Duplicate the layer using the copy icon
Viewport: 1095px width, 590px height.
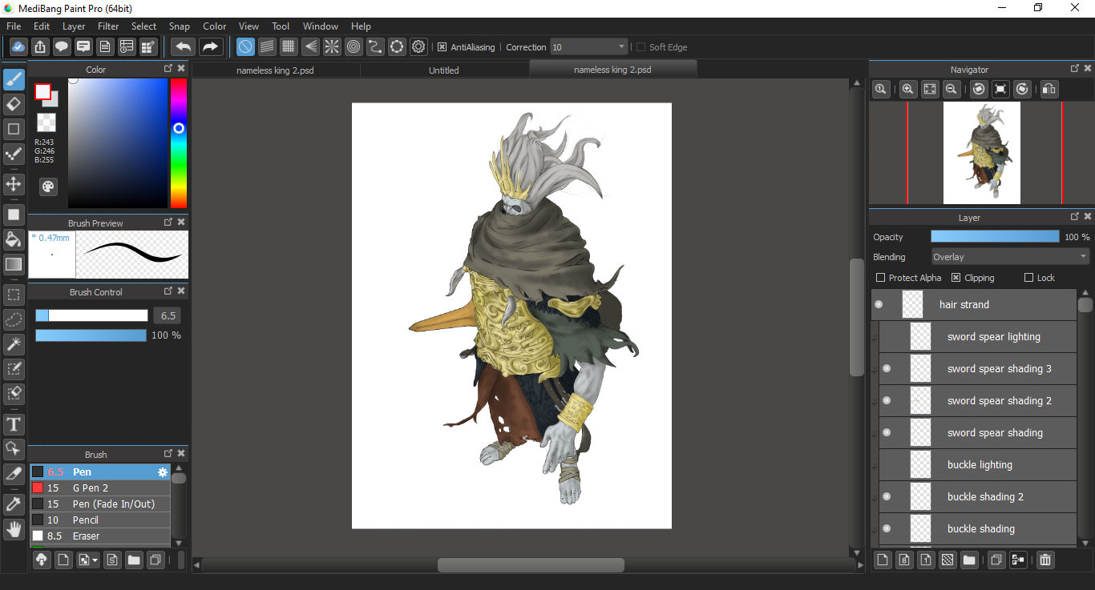[x=996, y=560]
